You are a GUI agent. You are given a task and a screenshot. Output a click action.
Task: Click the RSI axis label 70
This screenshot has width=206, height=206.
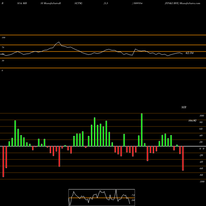3,47
